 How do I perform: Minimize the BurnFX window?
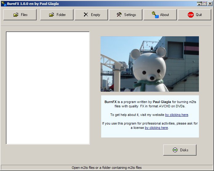point(199,4)
